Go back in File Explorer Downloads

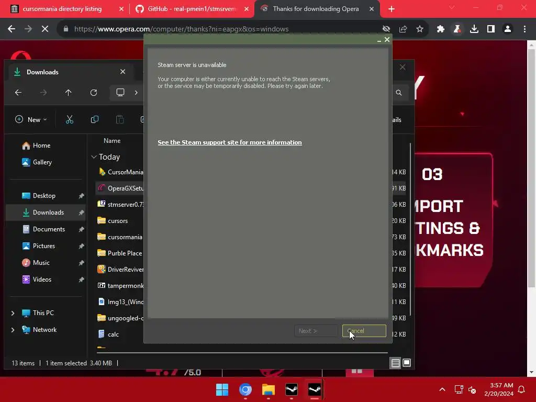18,92
